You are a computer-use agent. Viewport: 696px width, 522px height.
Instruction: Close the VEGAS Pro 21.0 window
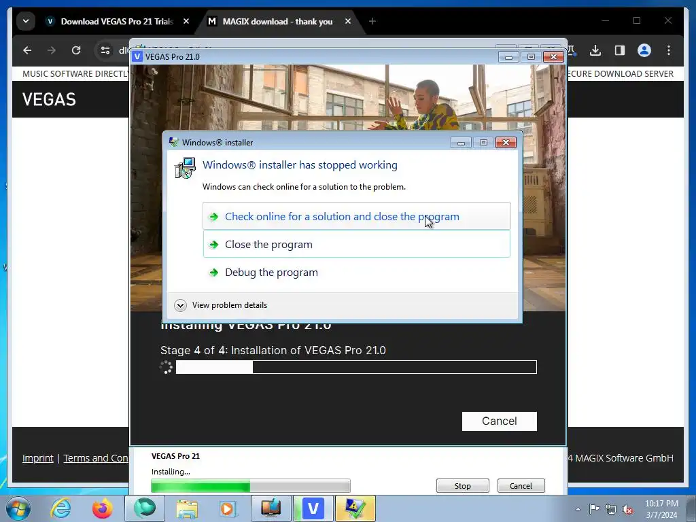pos(553,57)
